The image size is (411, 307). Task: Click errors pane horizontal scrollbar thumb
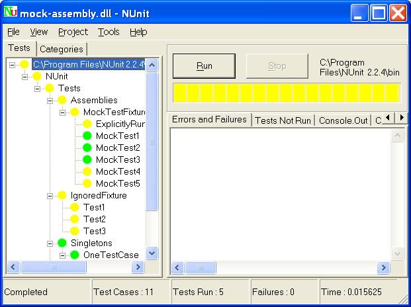tap(201, 268)
